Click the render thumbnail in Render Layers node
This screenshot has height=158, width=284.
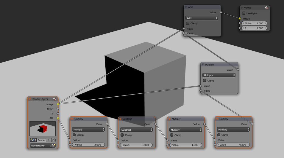point(43,128)
